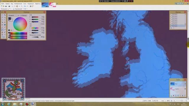This screenshot has width=189, height=106.
Task: Select the Clone Stamp tool
Action: [x=2, y=32]
